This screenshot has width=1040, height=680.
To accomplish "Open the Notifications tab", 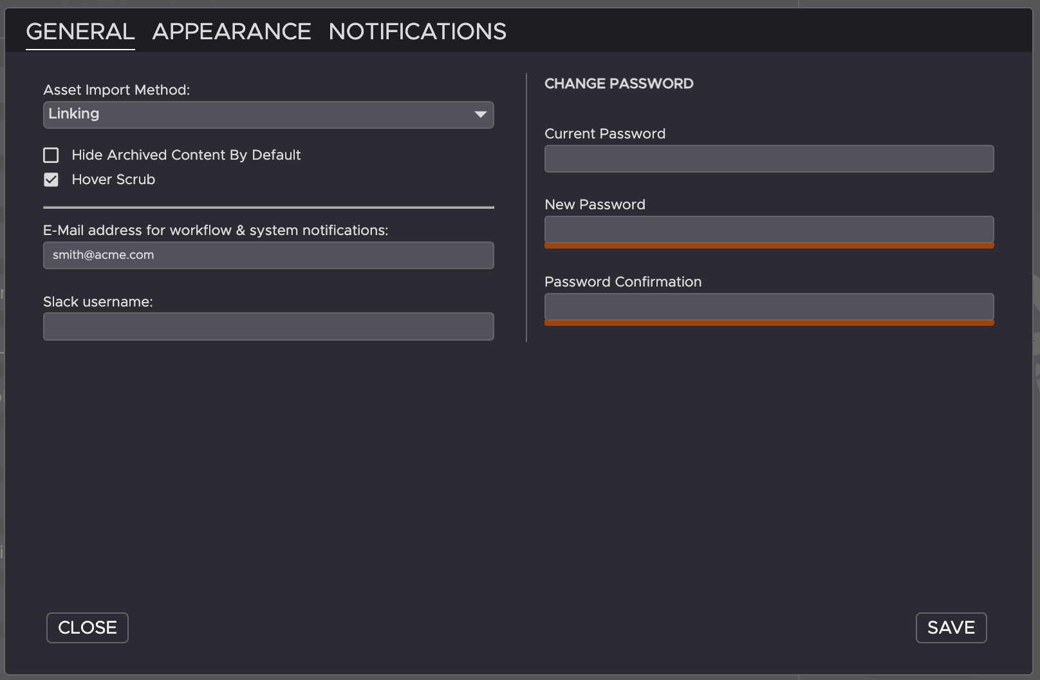I will [417, 32].
